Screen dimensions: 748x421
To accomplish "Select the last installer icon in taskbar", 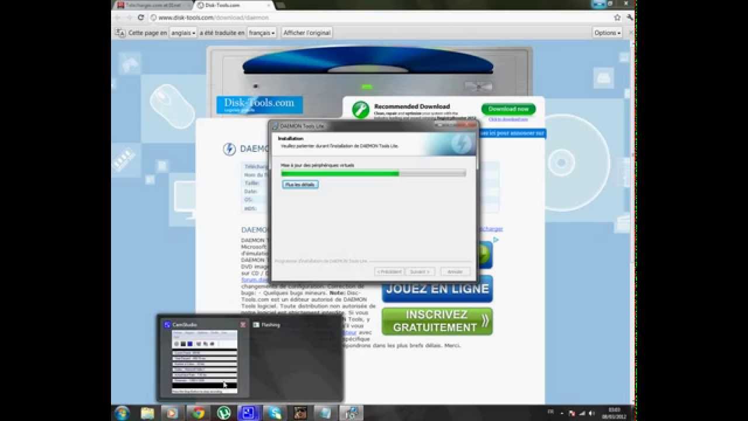I will click(x=351, y=413).
